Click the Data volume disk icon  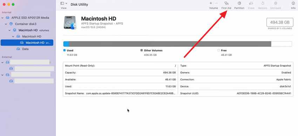coord(18,49)
